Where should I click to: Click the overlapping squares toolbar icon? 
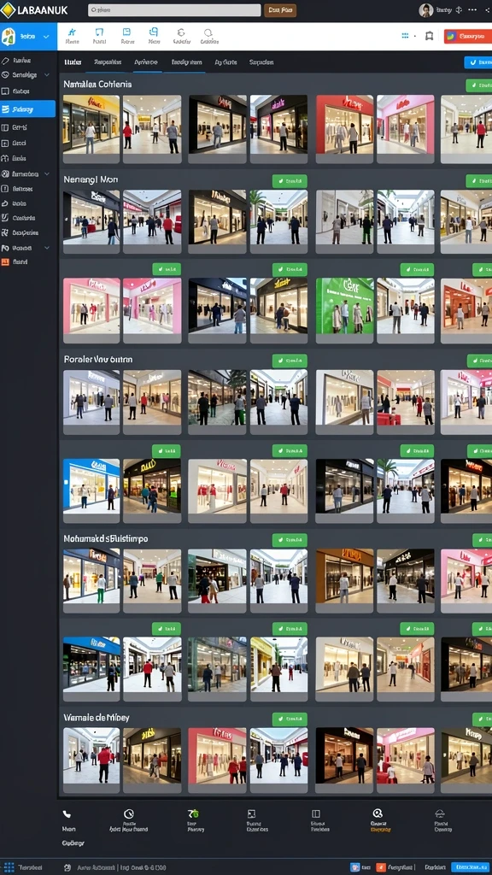(154, 32)
